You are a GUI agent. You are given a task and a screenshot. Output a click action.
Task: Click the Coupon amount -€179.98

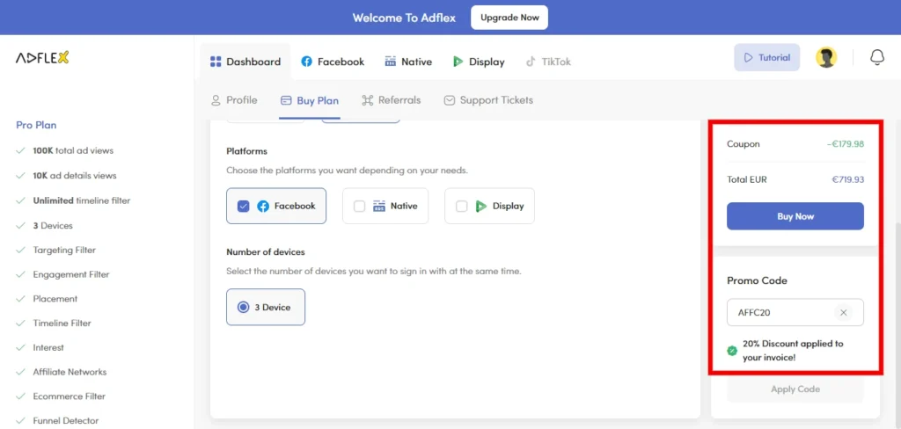click(x=846, y=144)
